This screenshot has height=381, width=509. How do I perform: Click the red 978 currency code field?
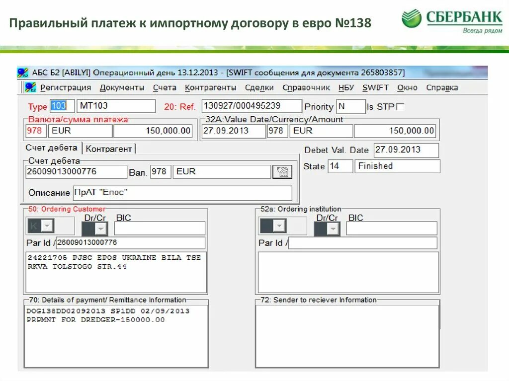click(x=36, y=131)
